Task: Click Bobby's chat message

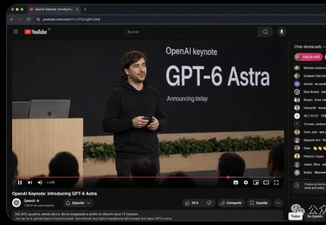Action: coord(310,172)
